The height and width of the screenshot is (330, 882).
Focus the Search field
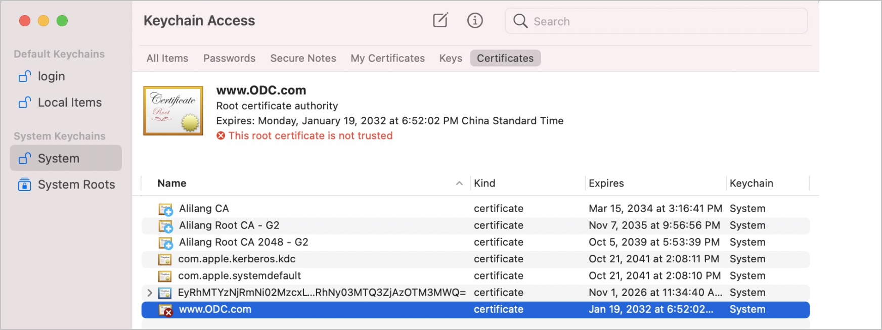[656, 21]
